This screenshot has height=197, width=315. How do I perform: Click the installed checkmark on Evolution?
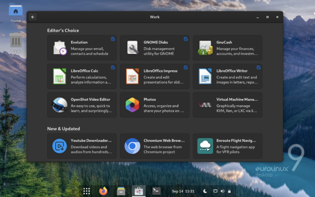coord(113,39)
